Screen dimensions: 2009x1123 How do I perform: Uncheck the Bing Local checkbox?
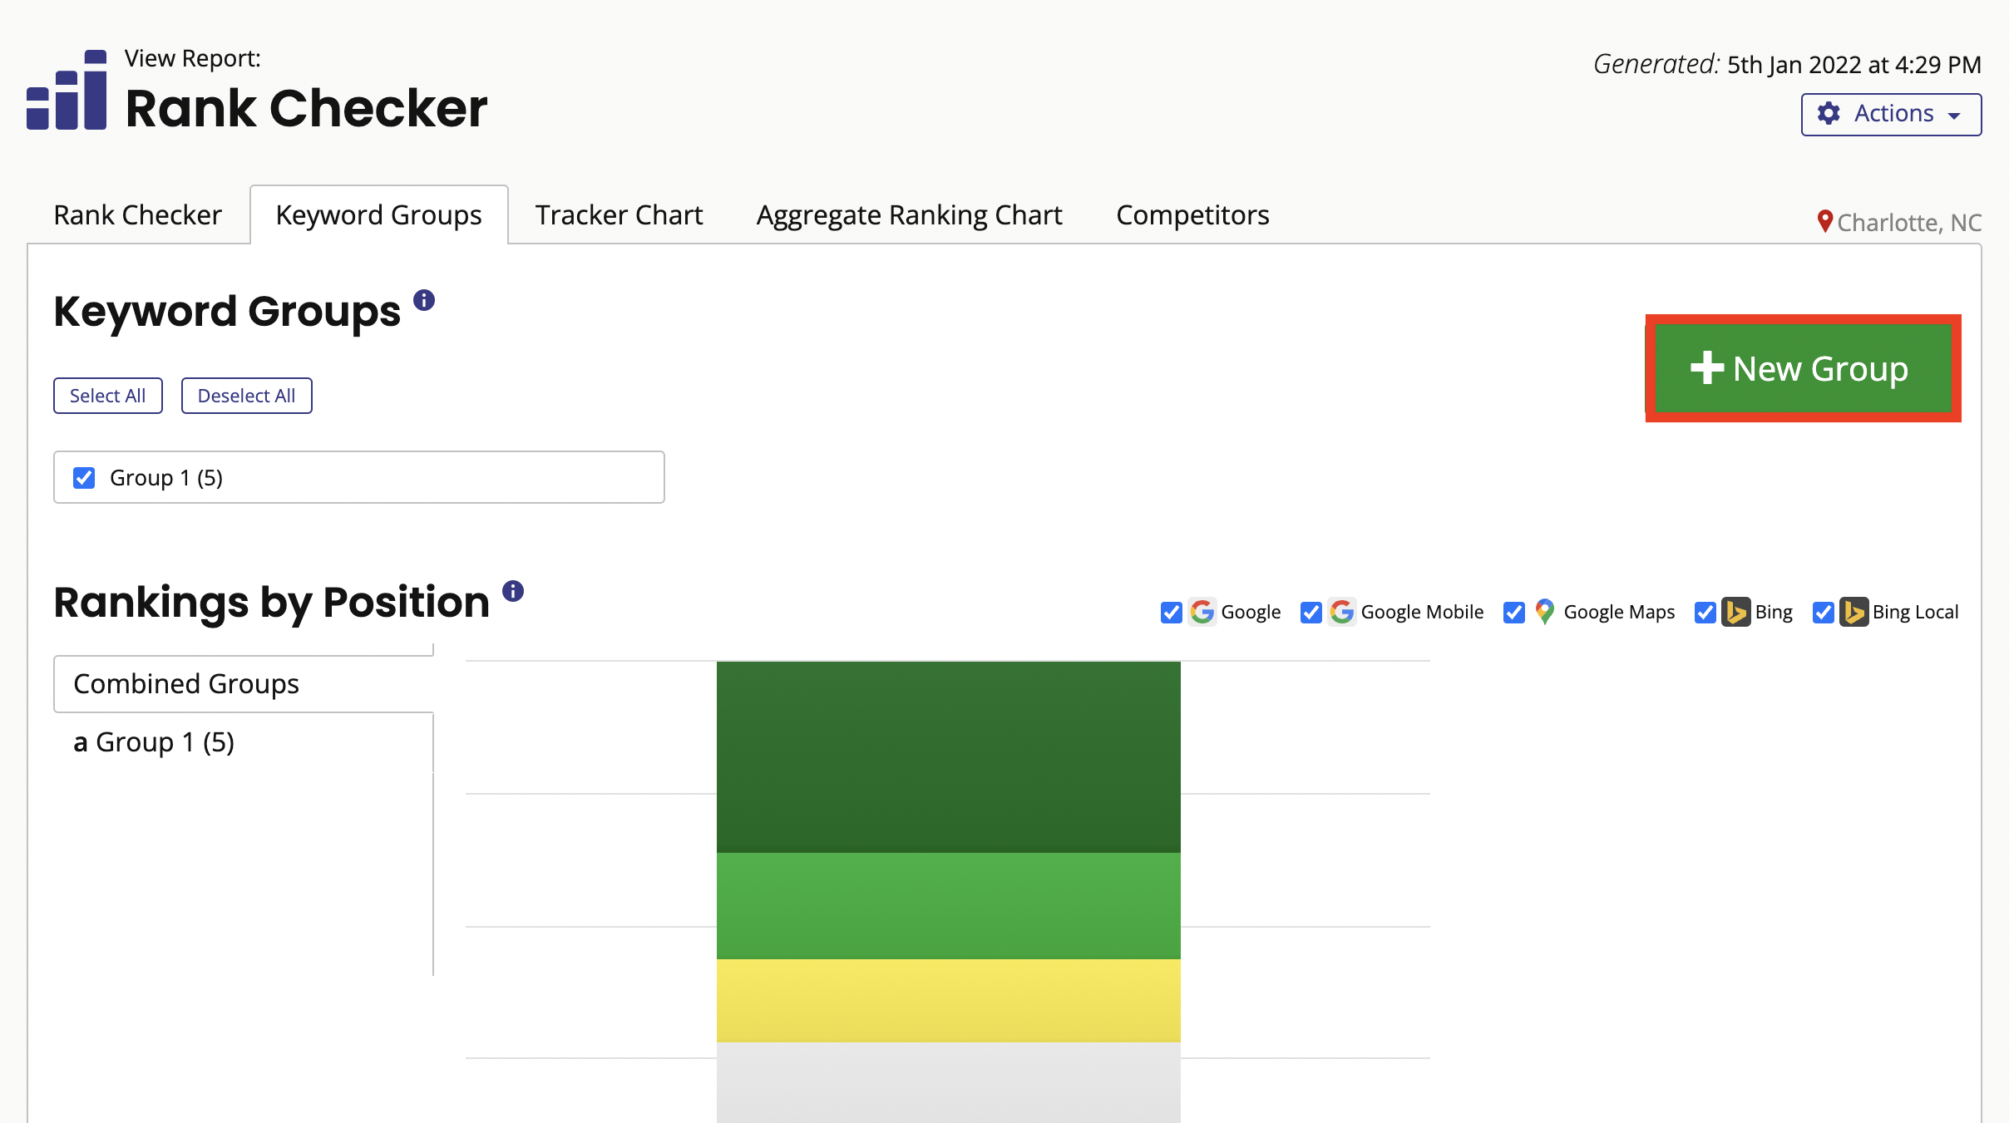click(x=1824, y=612)
